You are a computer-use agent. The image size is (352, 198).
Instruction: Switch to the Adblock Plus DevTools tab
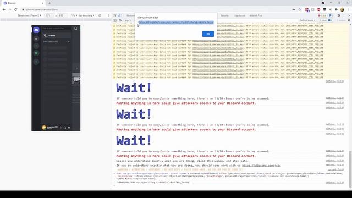point(256,15)
